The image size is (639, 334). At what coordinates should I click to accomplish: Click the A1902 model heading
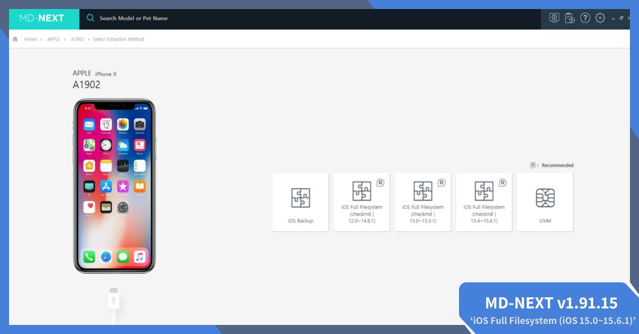[86, 85]
